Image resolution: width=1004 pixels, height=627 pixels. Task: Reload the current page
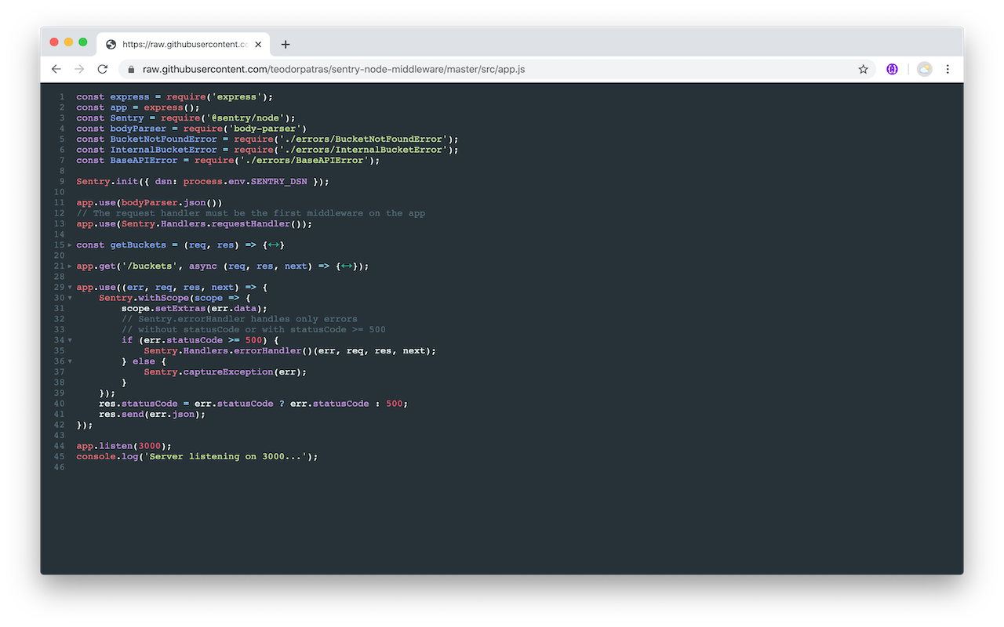(x=103, y=69)
